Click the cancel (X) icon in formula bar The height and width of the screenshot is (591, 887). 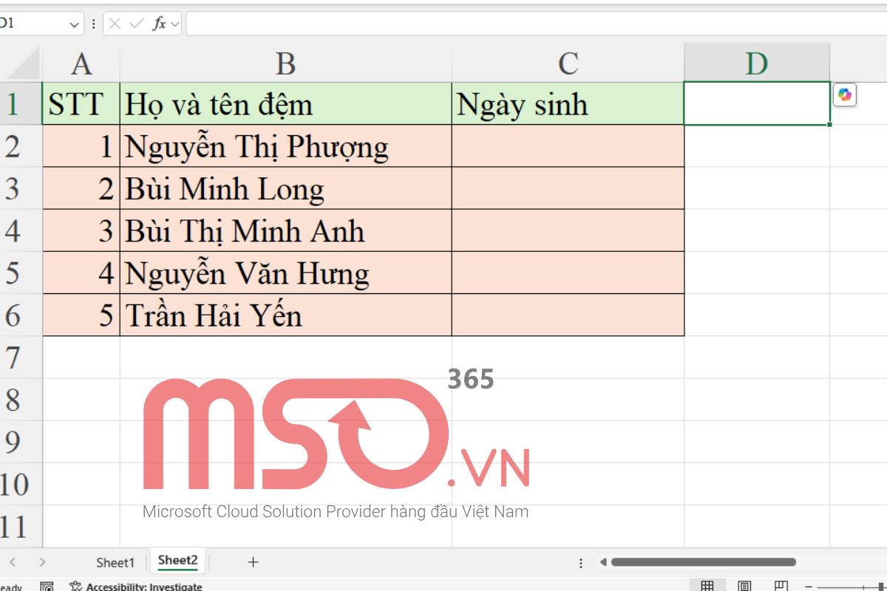coord(115,24)
